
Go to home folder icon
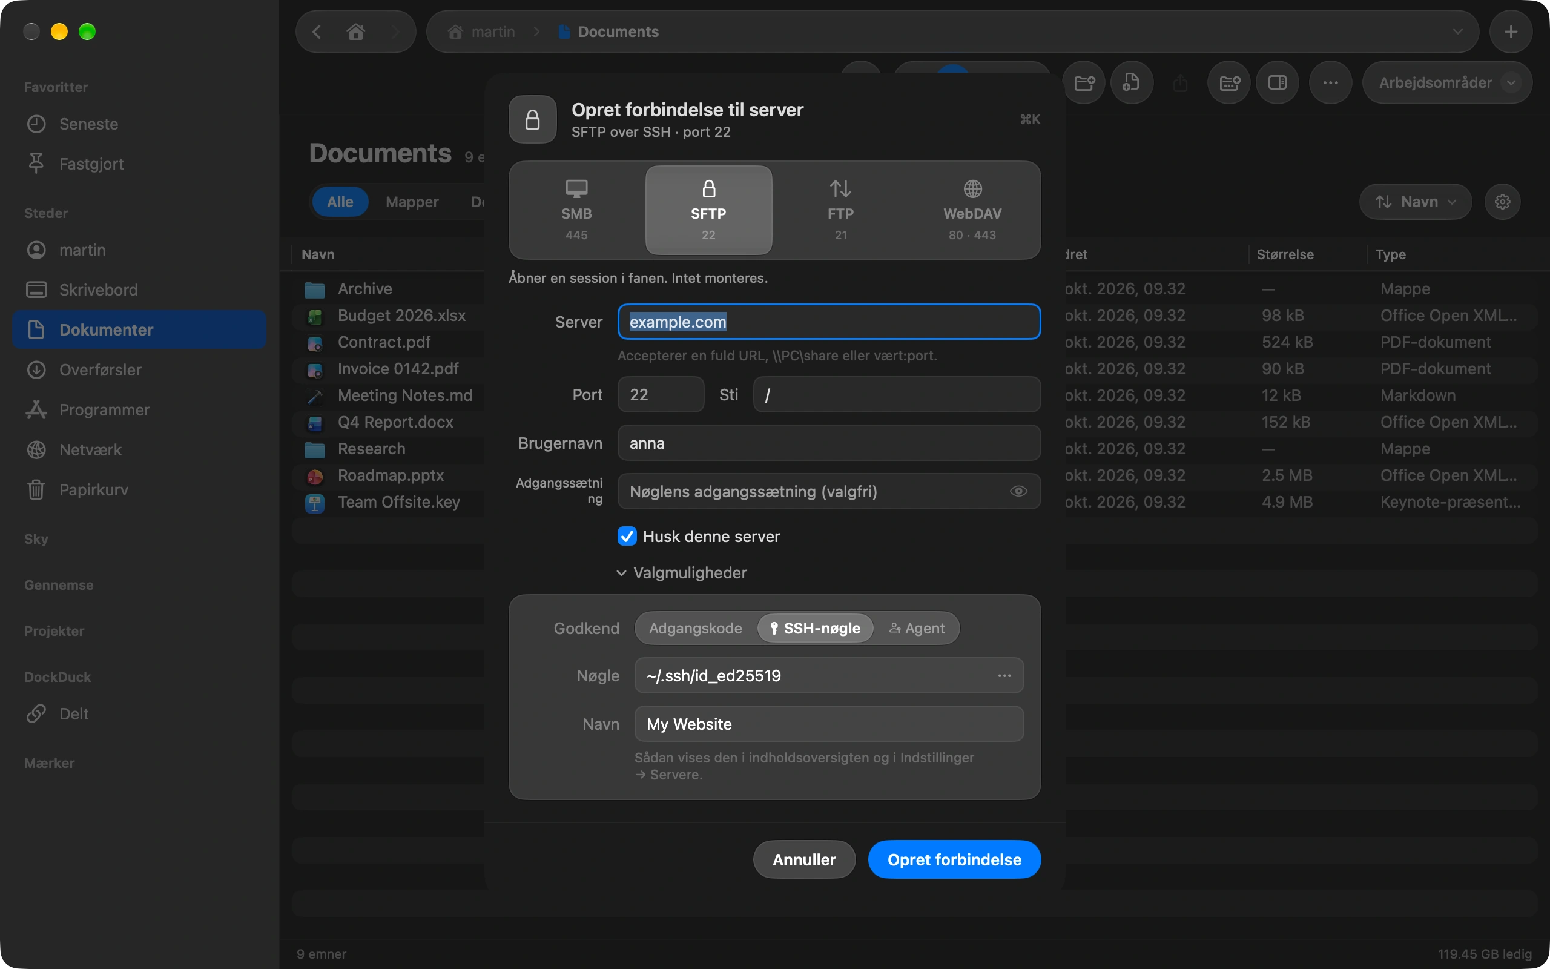click(x=355, y=31)
